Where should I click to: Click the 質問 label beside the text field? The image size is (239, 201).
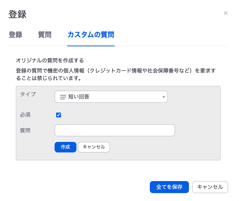(25, 131)
